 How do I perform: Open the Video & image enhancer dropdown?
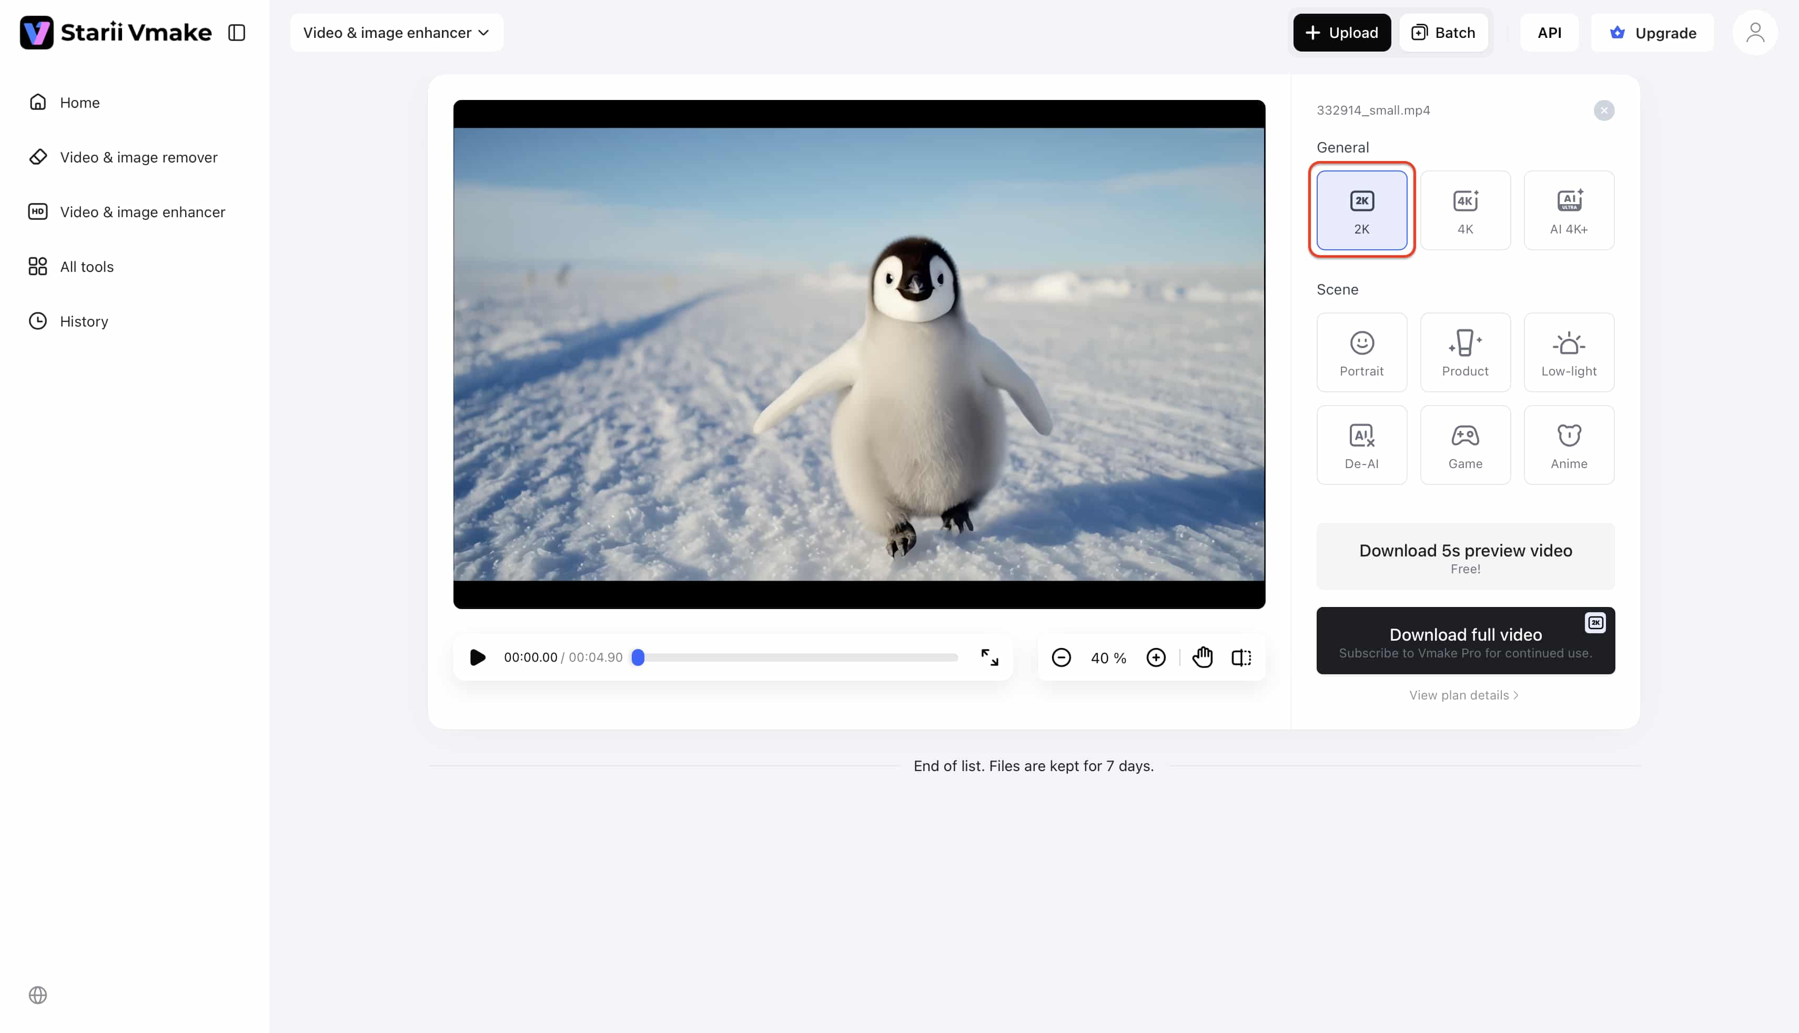397,33
